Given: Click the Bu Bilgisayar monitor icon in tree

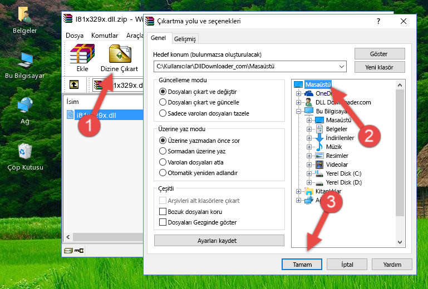Looking at the screenshot, I should 309,111.
